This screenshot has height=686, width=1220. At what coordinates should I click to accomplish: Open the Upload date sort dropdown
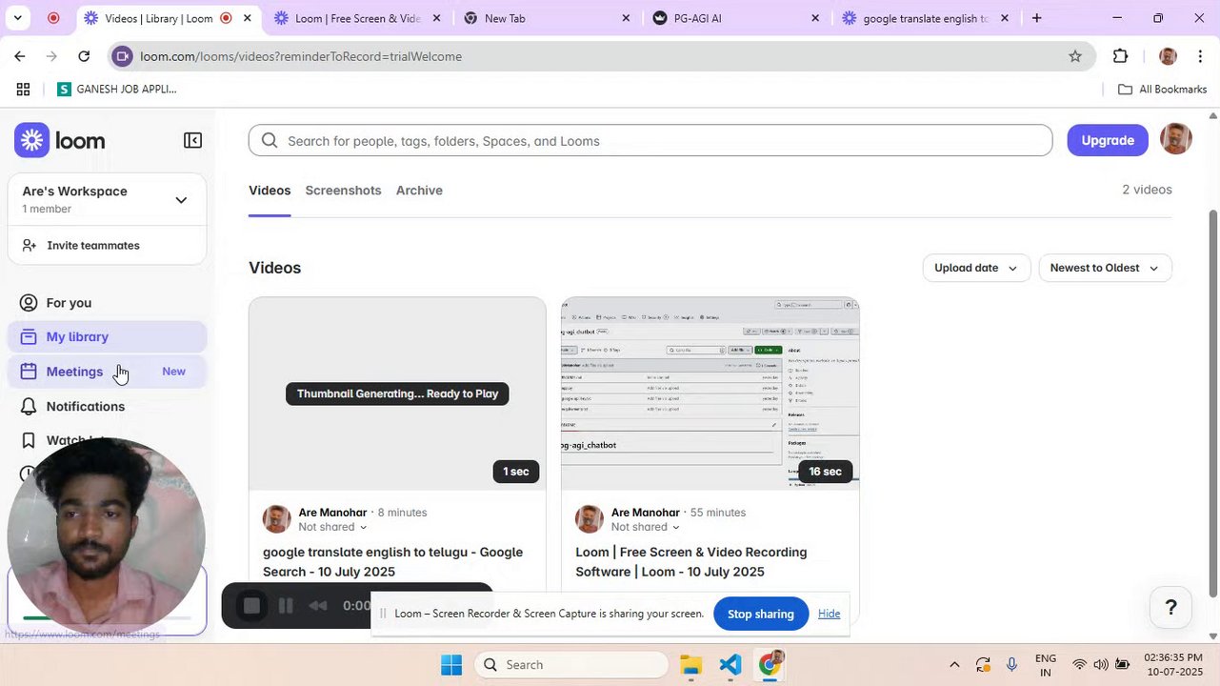pyautogui.click(x=976, y=268)
